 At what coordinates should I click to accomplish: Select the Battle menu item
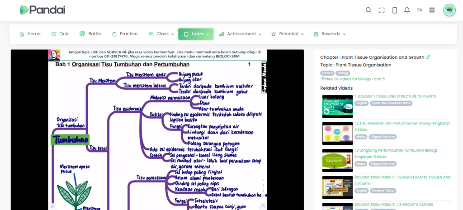tap(90, 34)
